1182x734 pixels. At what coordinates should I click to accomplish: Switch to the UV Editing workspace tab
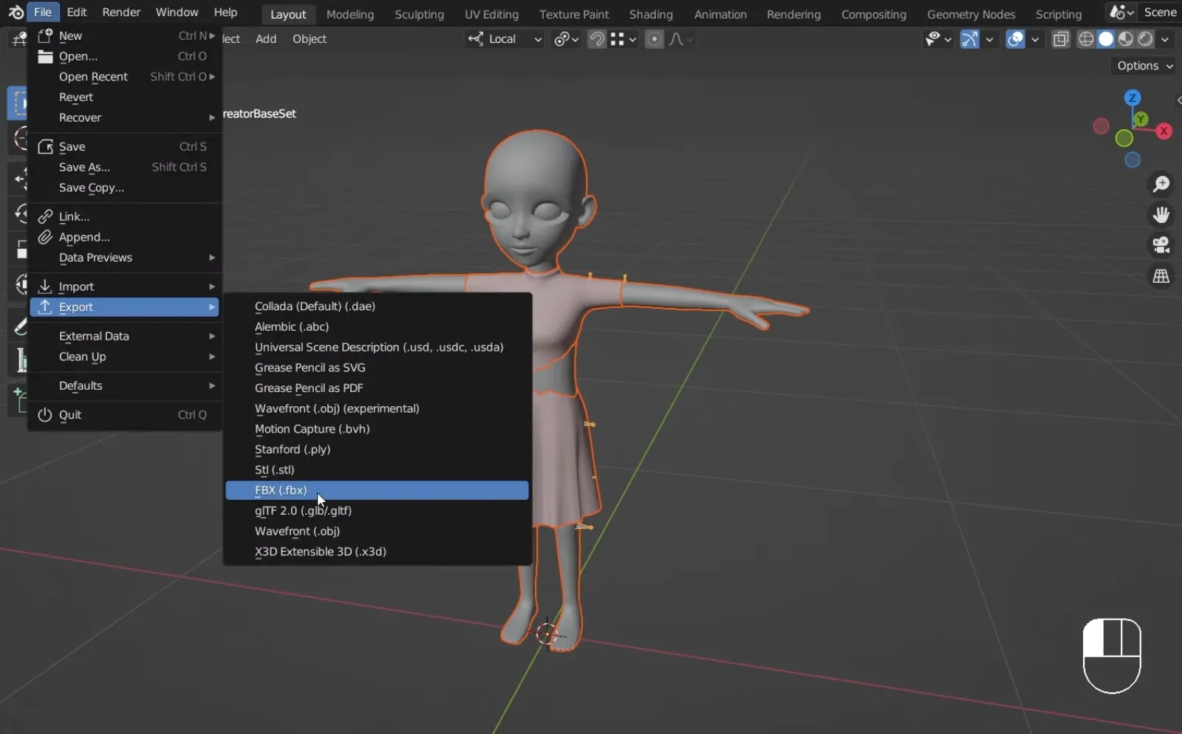(491, 14)
